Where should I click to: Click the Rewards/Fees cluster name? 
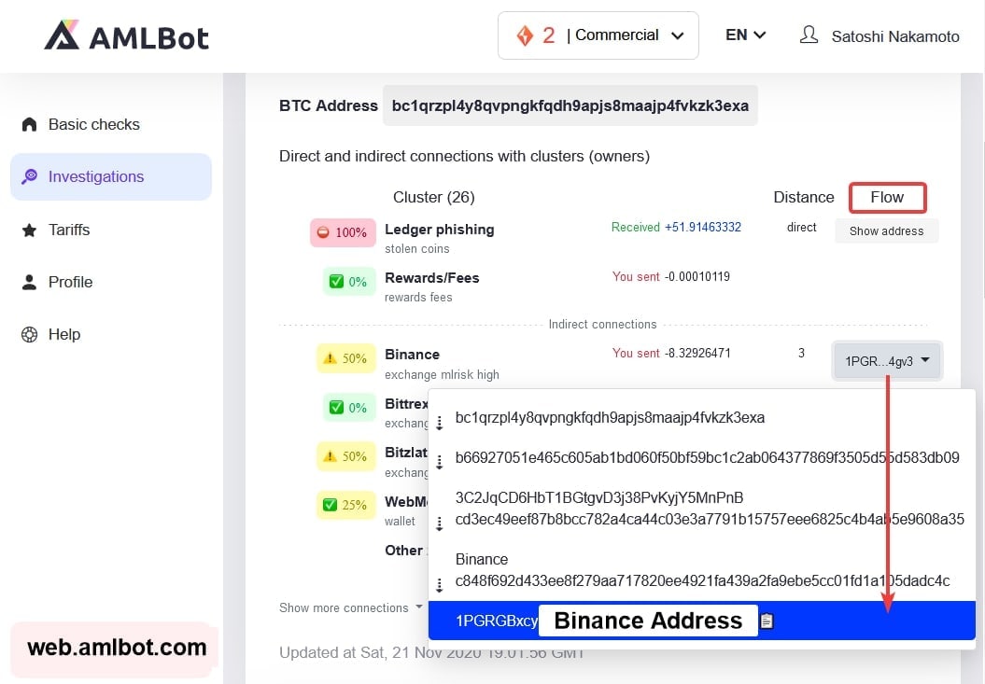[432, 278]
